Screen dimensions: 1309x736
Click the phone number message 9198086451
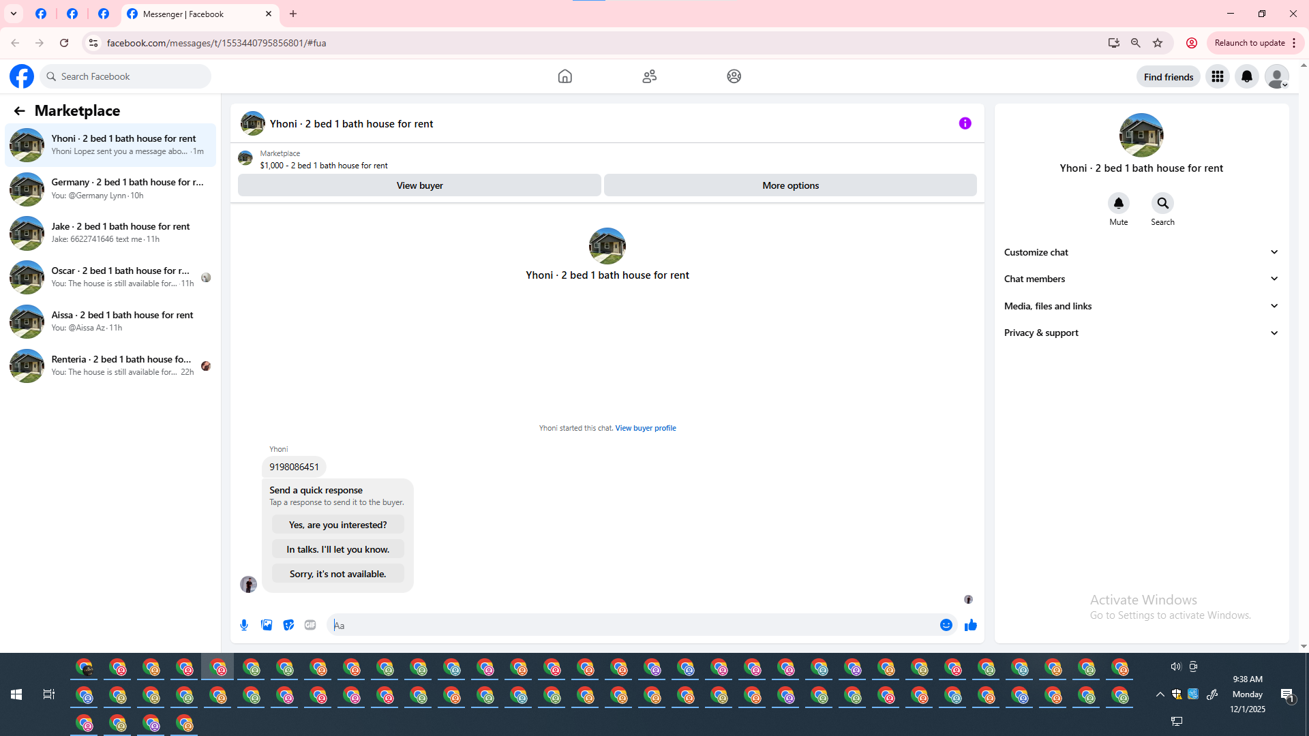[x=294, y=467]
